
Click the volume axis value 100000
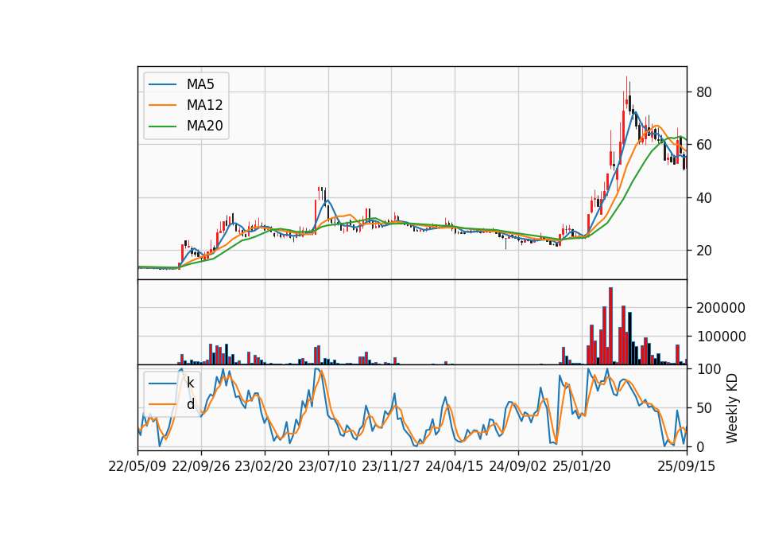[721, 337]
